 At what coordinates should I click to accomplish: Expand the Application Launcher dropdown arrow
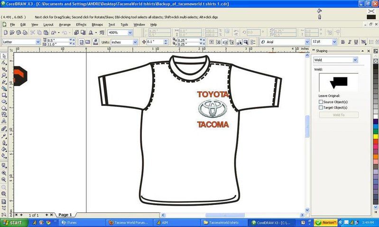96,32
